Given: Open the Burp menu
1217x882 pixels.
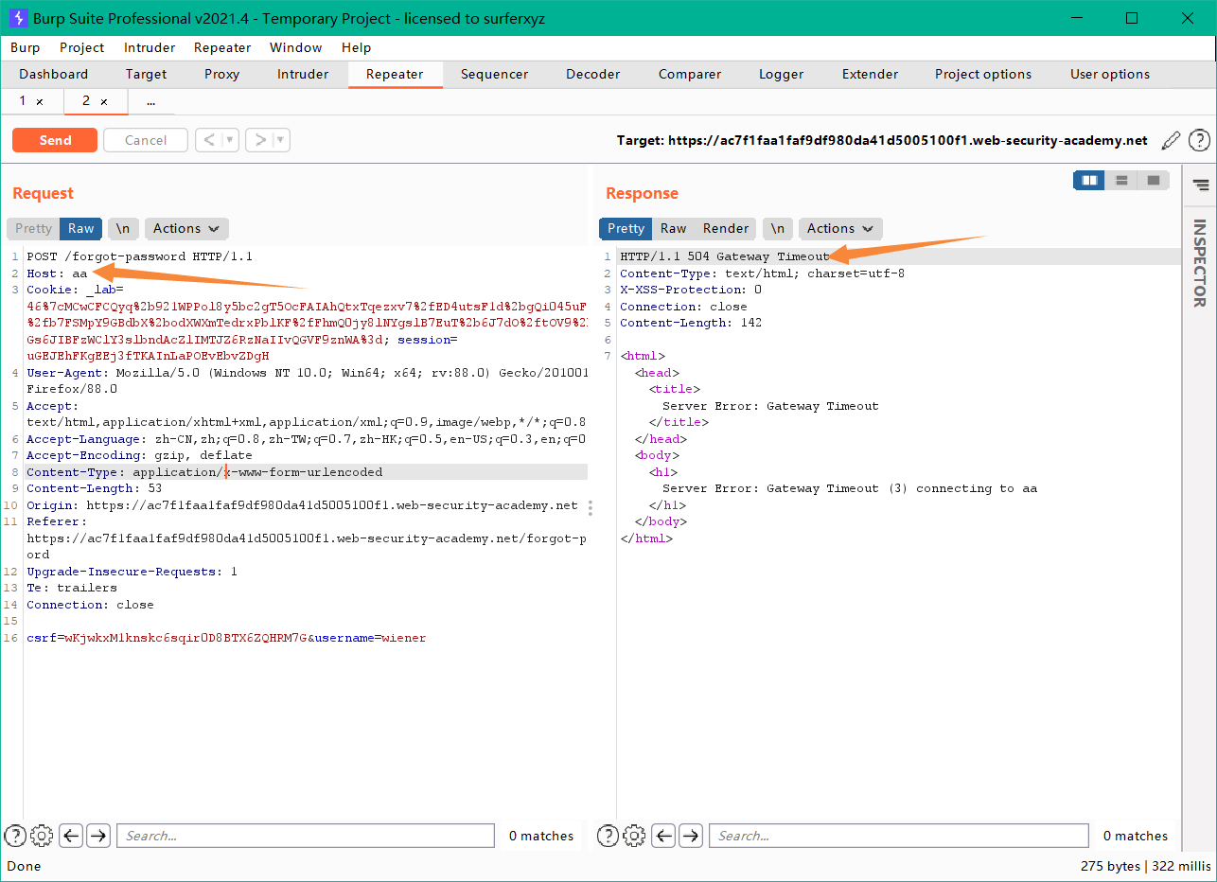Looking at the screenshot, I should 26,47.
